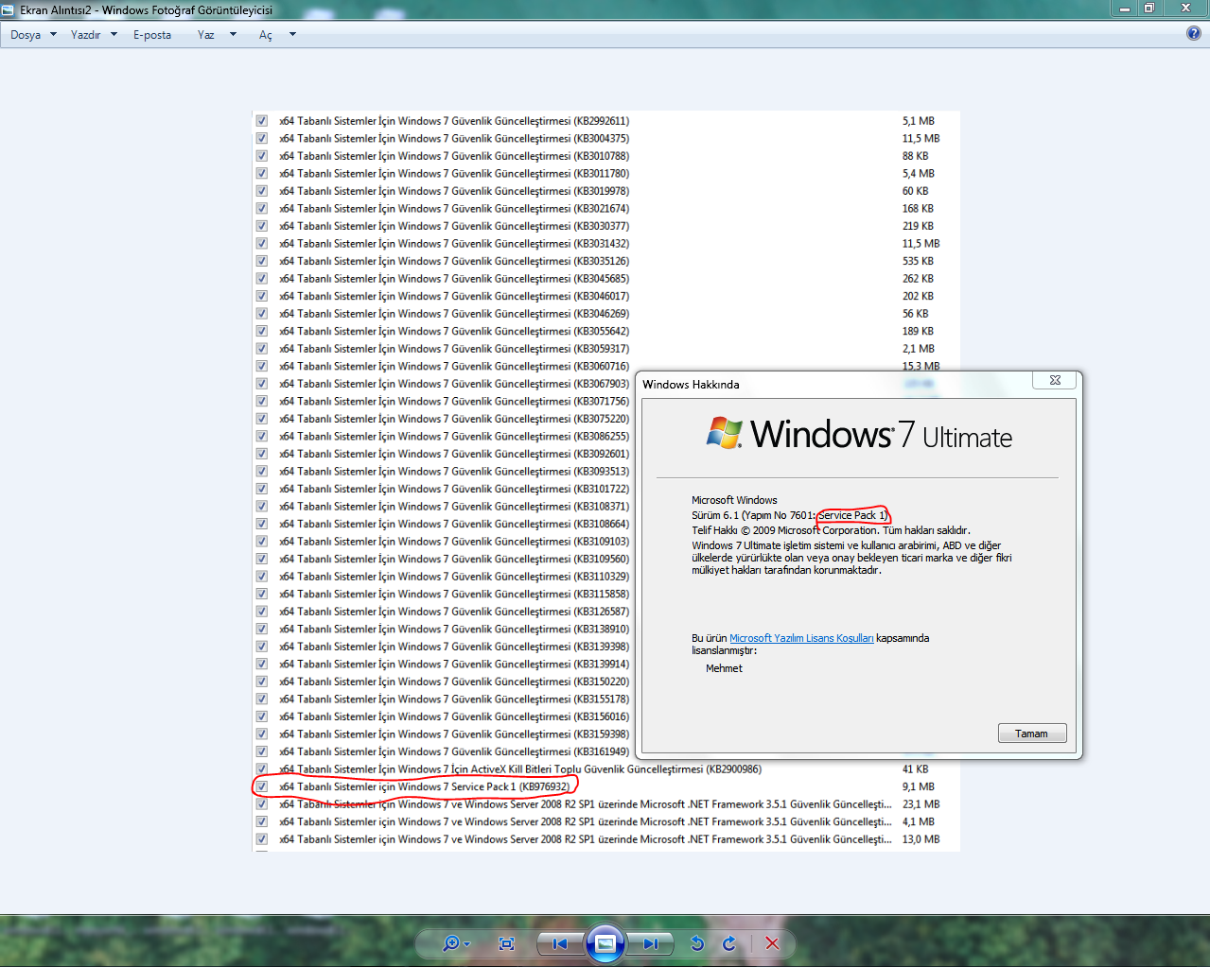
Task: Toggle the checkbox for KB3021674
Action: [261, 208]
